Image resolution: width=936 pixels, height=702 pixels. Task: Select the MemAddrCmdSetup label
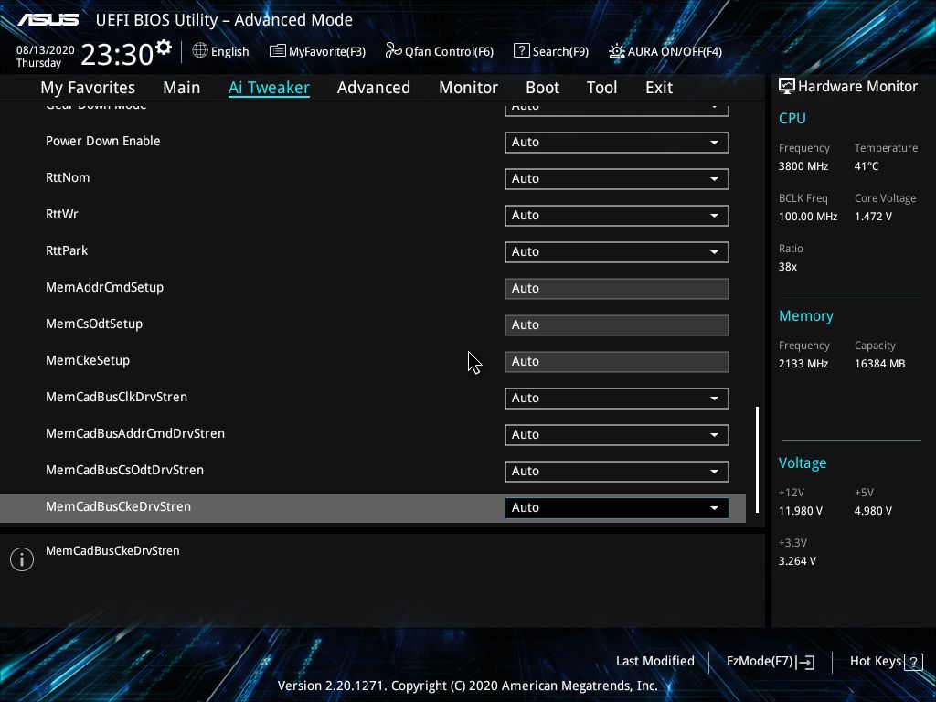click(x=104, y=287)
